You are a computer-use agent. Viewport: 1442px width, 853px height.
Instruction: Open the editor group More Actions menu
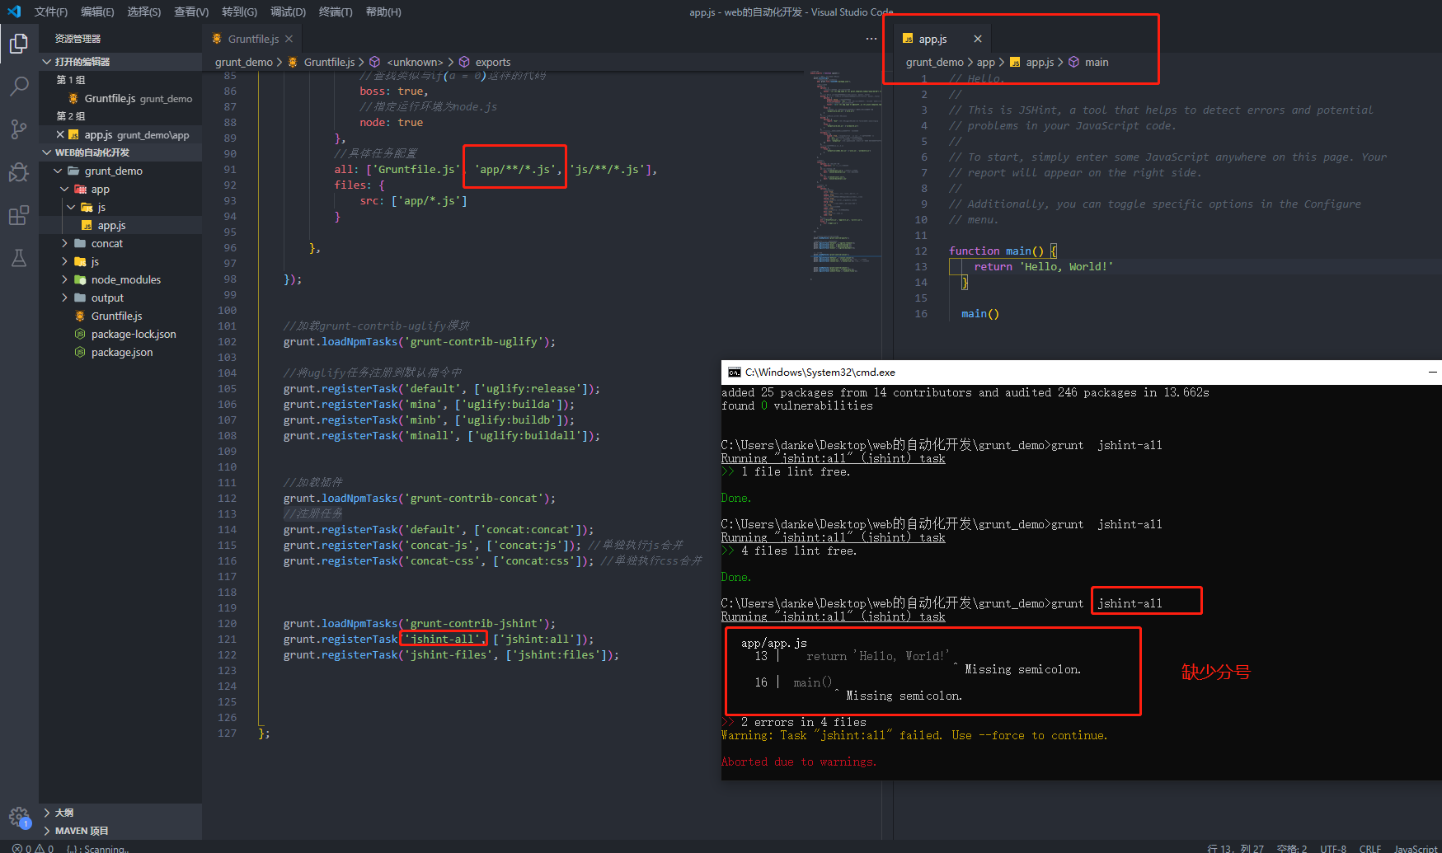tap(871, 39)
